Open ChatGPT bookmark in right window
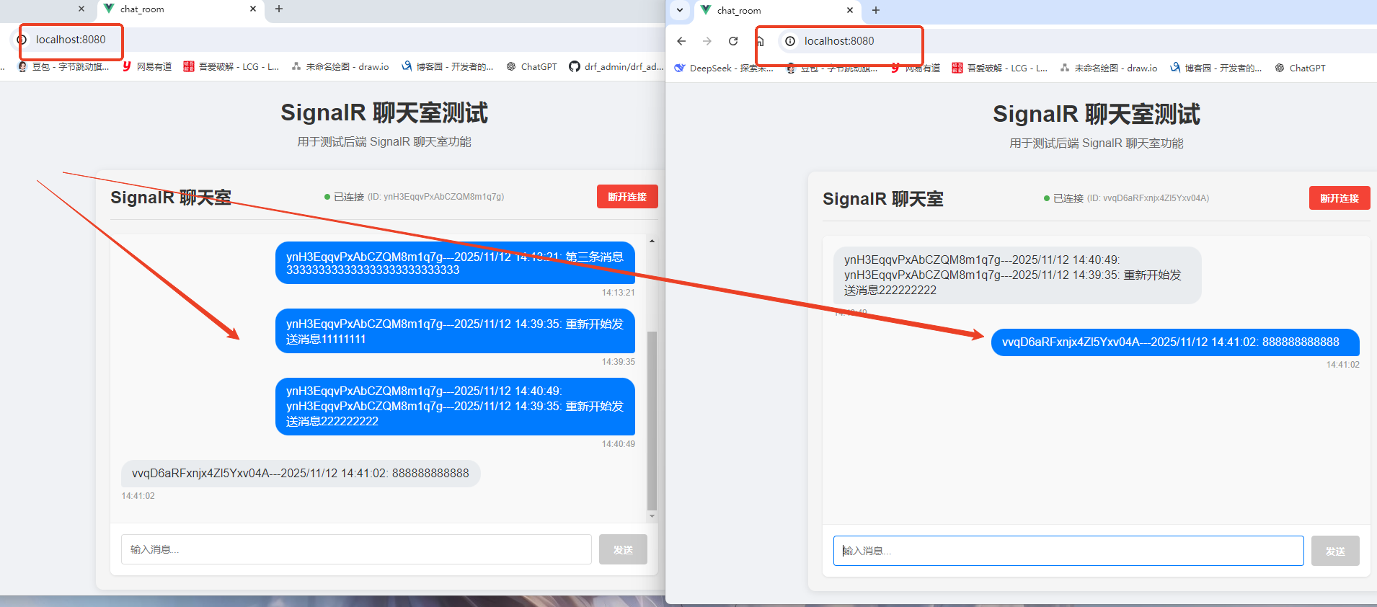 click(1301, 68)
